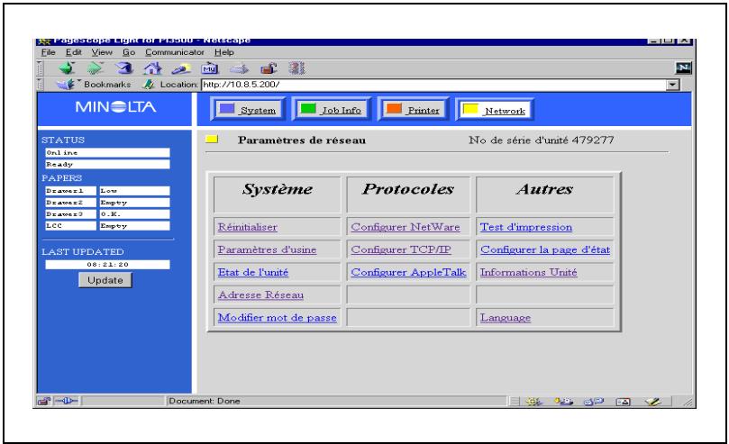Click the Reload toolbar icon

(x=124, y=68)
